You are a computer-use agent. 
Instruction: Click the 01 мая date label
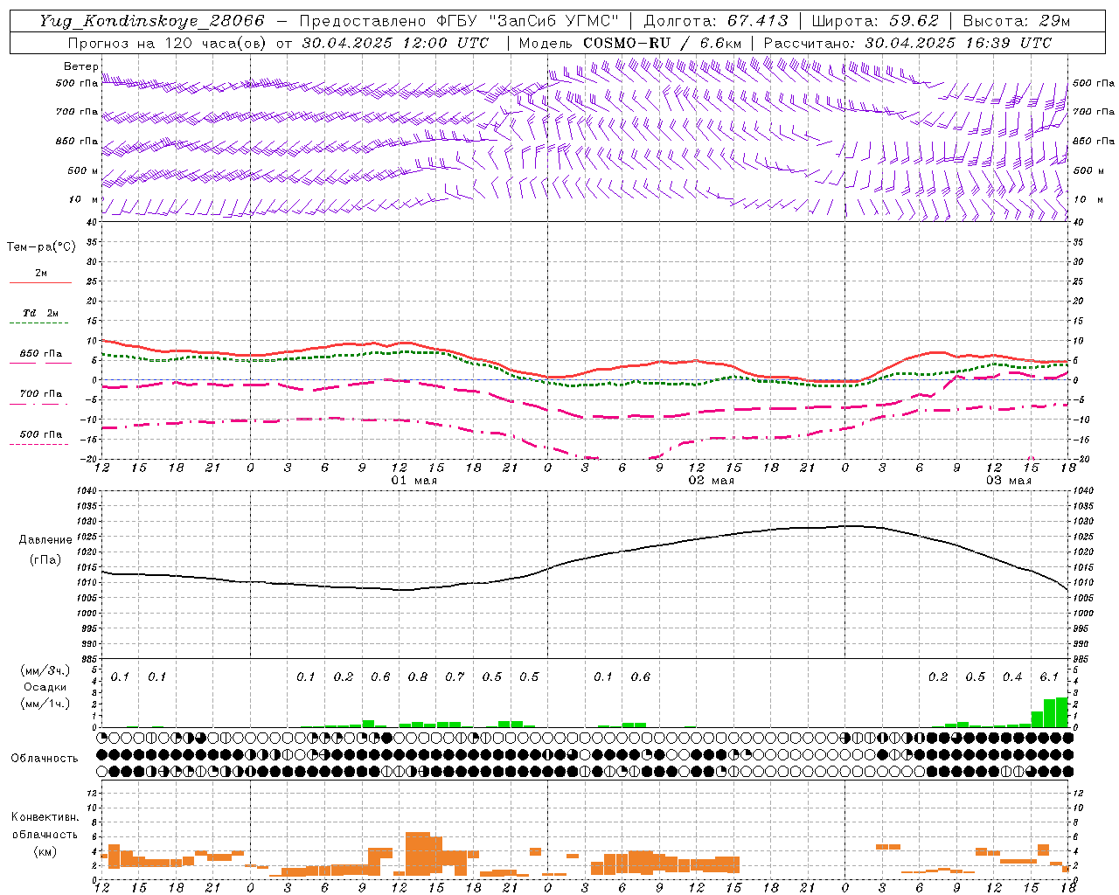click(x=414, y=481)
